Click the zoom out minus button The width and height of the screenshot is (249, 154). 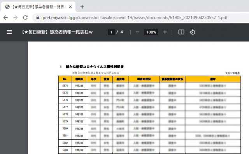(137, 32)
